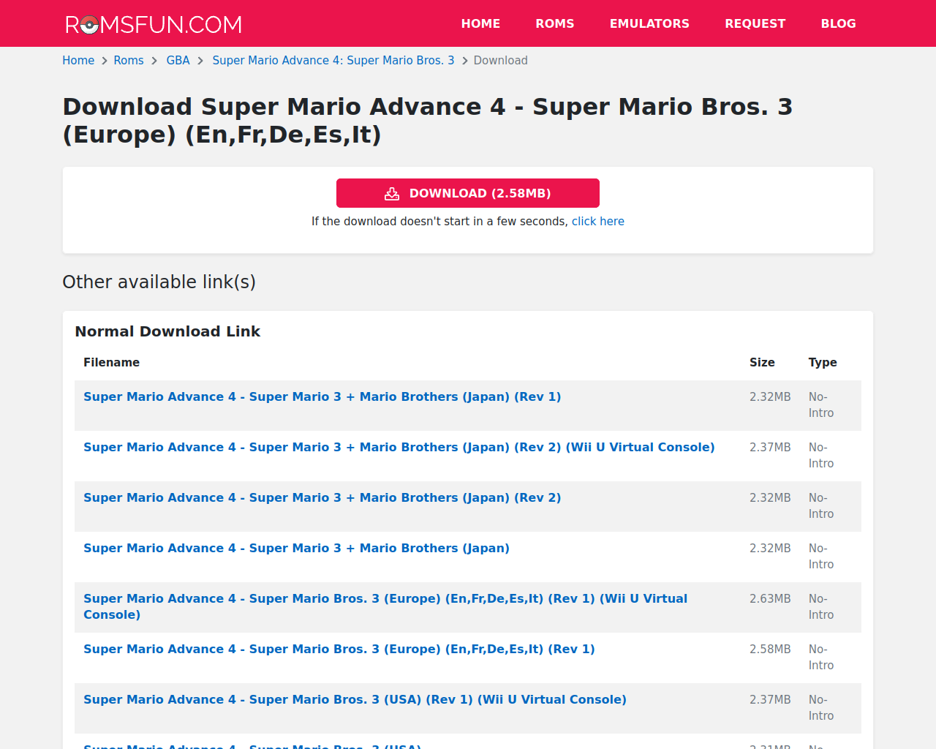
Task: Click the Filename column header
Action: (x=111, y=363)
